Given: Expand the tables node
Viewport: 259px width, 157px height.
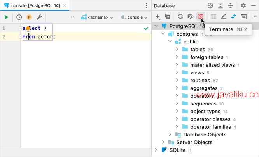Looking at the screenshot, I should click(177, 50).
